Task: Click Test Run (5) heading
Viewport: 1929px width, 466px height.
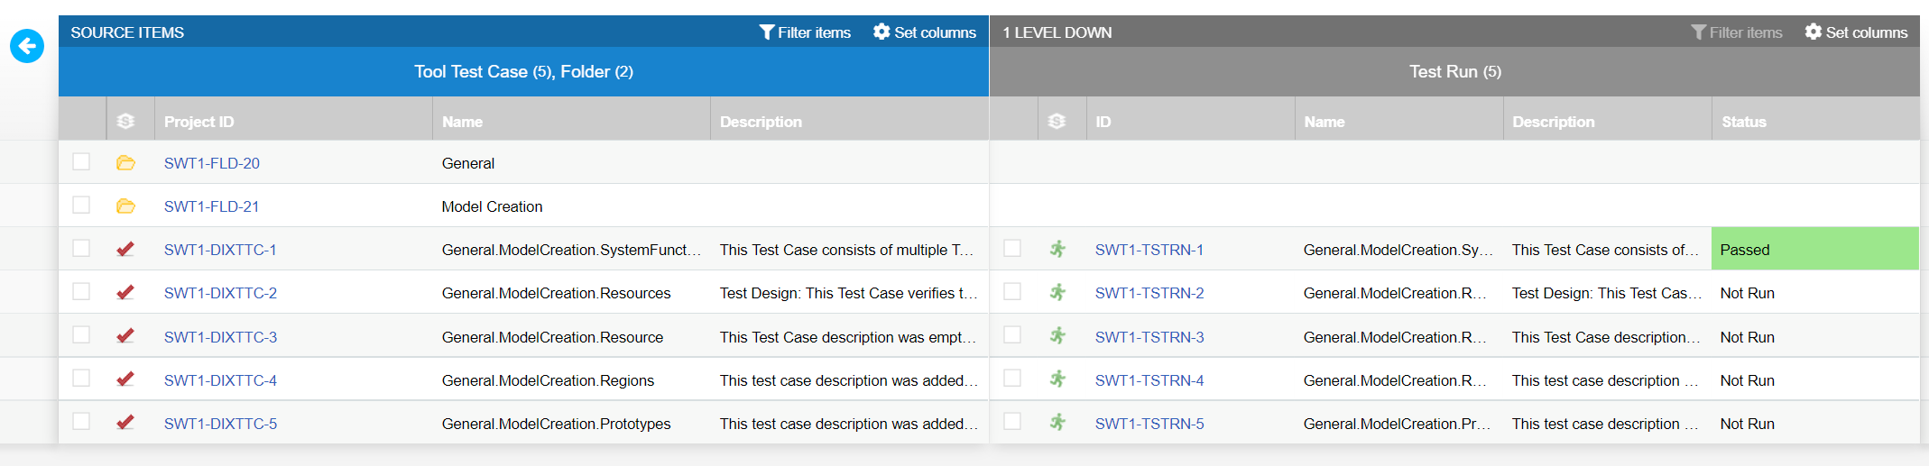Action: point(1455,71)
